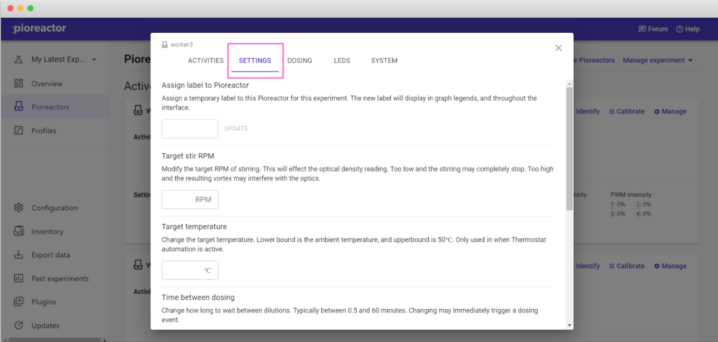Click the dialog's scroll down arrow
This screenshot has height=342, width=718.
[x=569, y=325]
